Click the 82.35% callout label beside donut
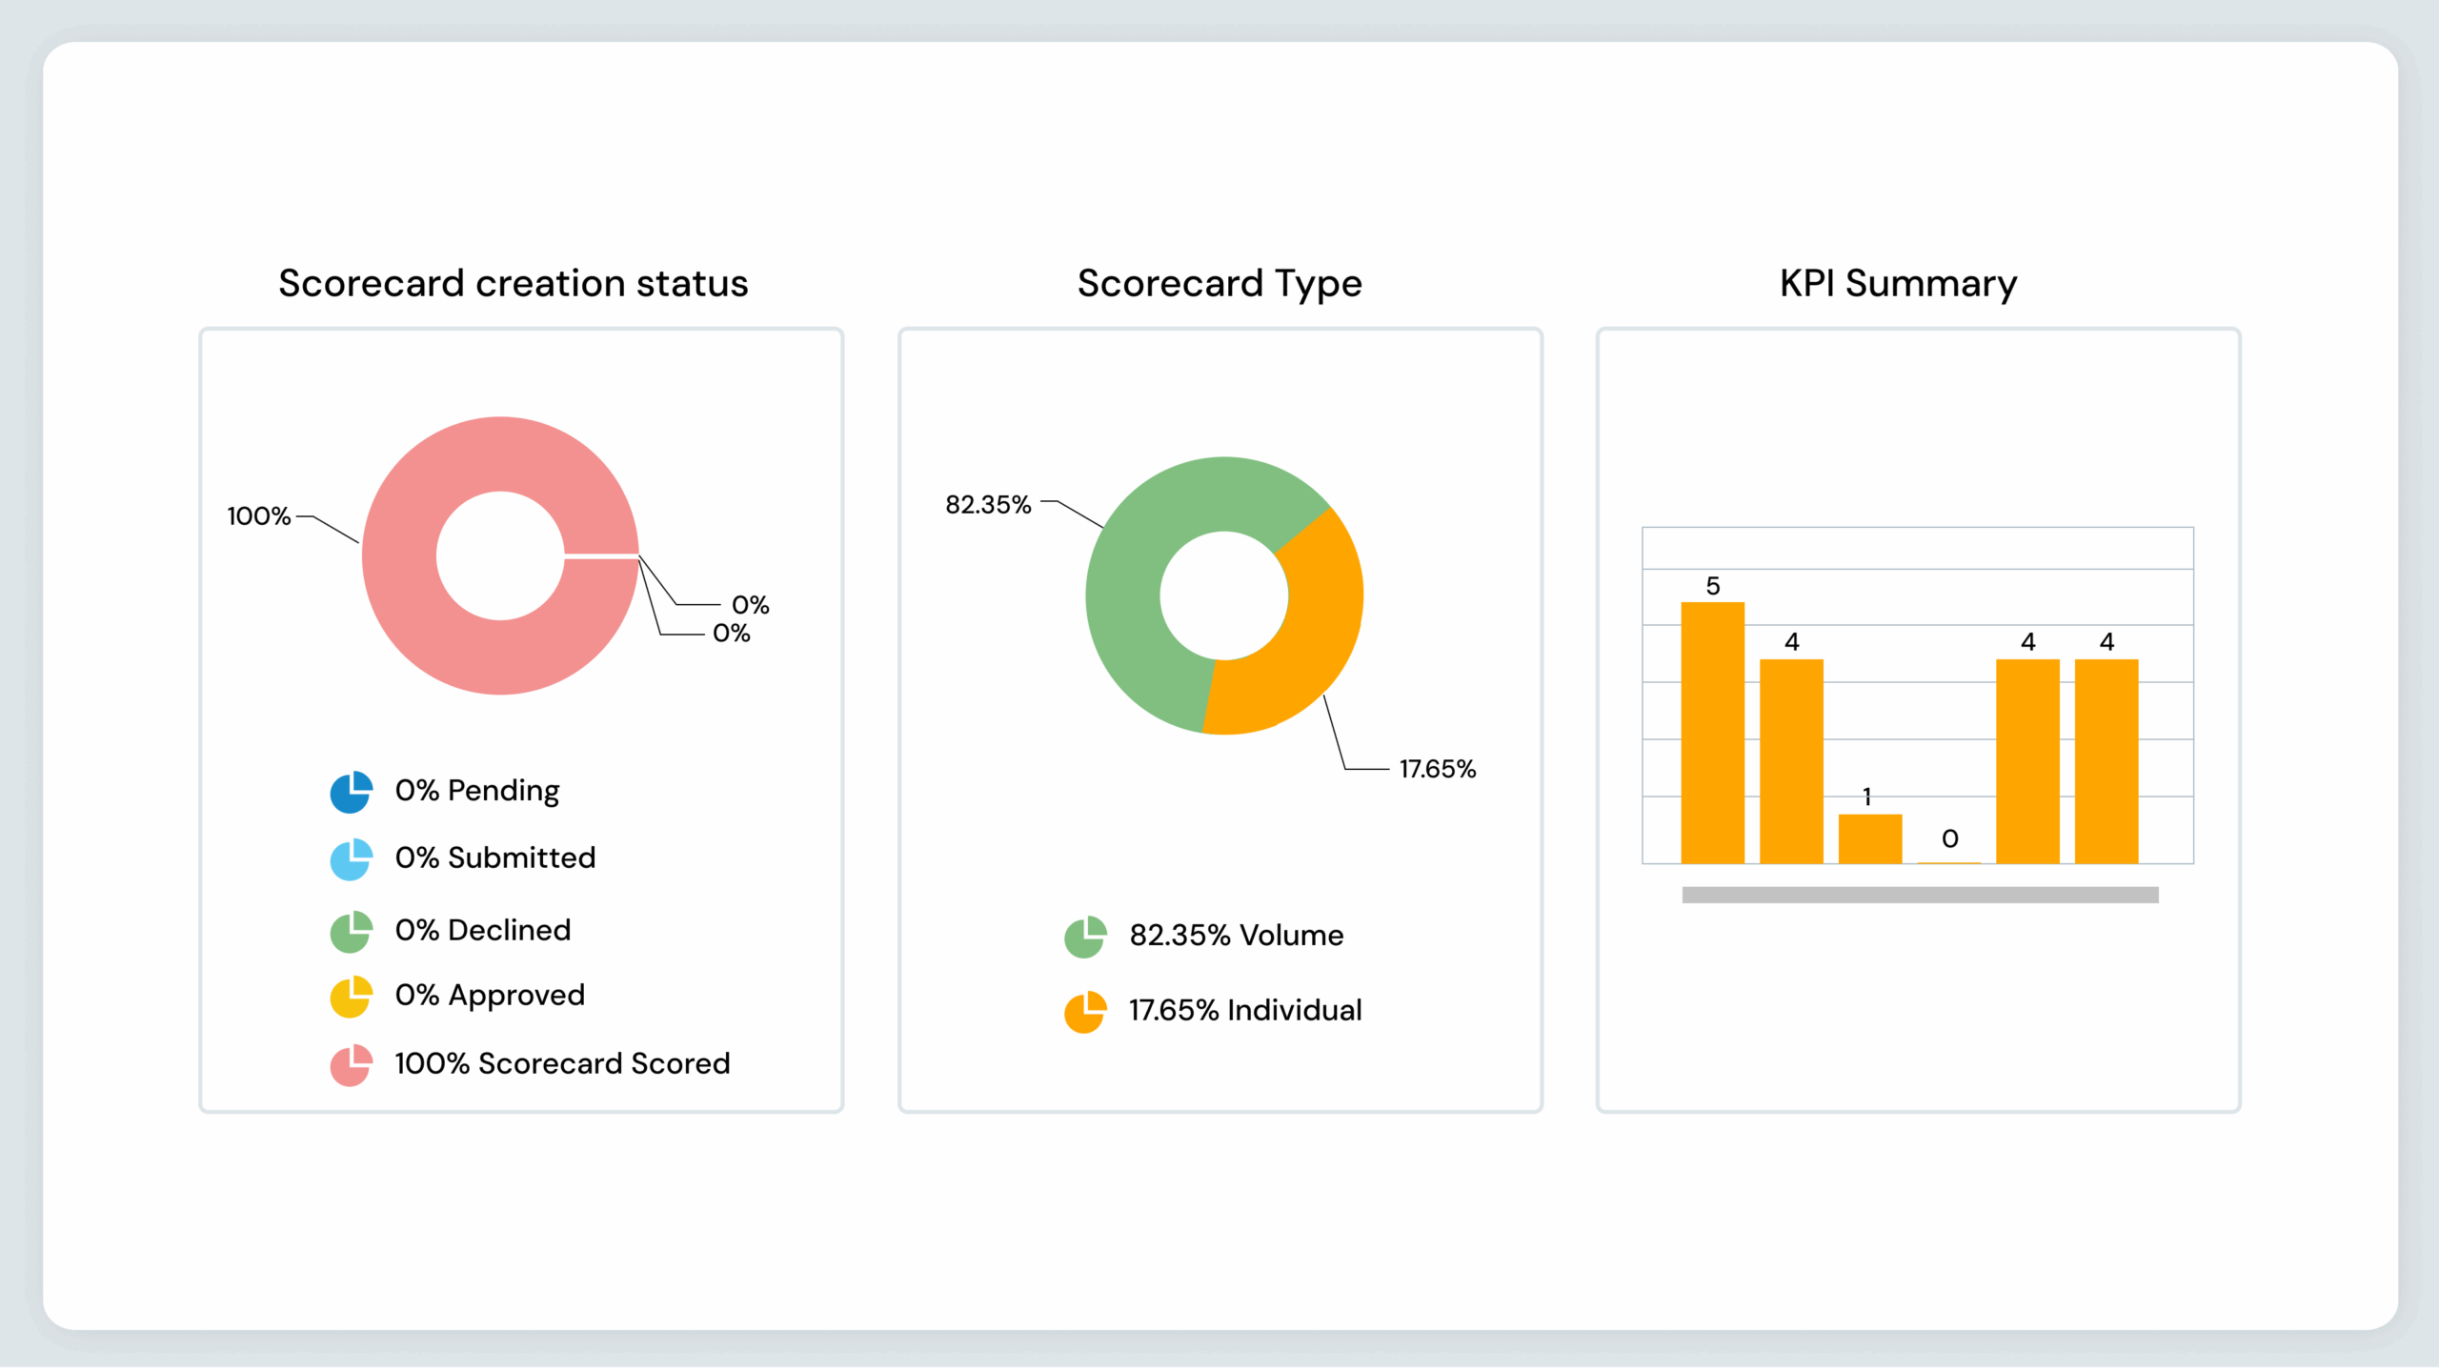The height and width of the screenshot is (1372, 2439). pyautogui.click(x=988, y=505)
